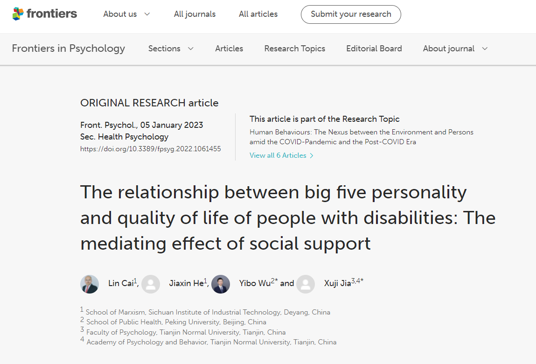Click author name Yibo Wu
Image resolution: width=536 pixels, height=364 pixels.
point(255,283)
